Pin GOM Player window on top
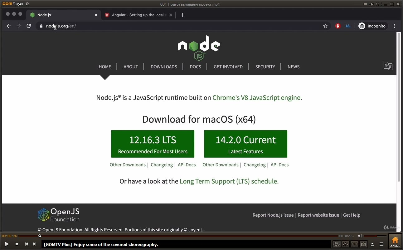403x250 pixels. (371, 4)
